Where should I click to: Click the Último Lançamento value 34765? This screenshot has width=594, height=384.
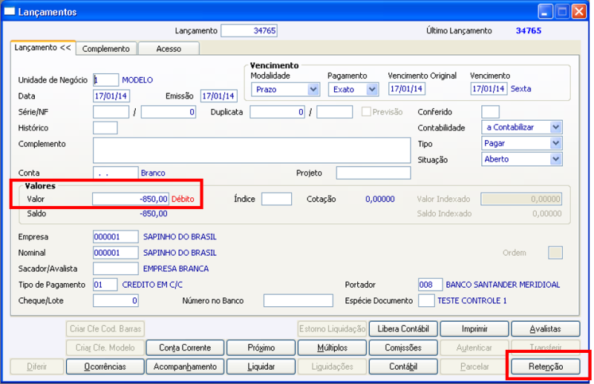click(x=529, y=30)
